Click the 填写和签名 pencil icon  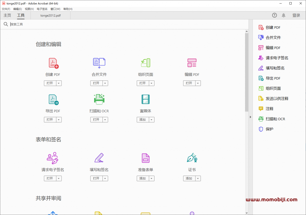click(x=99, y=158)
